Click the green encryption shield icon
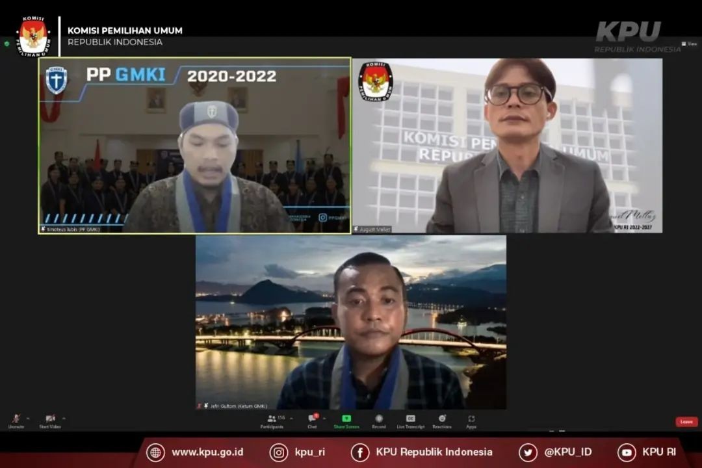Viewport: 702px width, 468px height. 6,44
